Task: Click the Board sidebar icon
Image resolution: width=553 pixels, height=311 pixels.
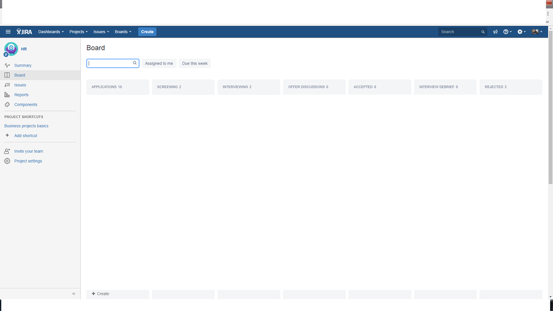Action: (x=7, y=75)
